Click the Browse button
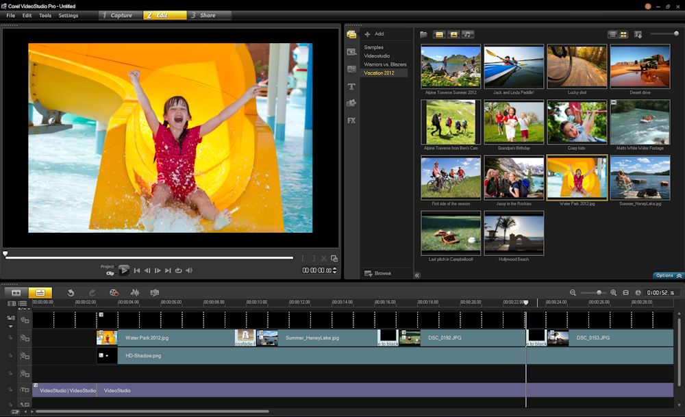Screen dimensions: 685x417 [x=377, y=273]
